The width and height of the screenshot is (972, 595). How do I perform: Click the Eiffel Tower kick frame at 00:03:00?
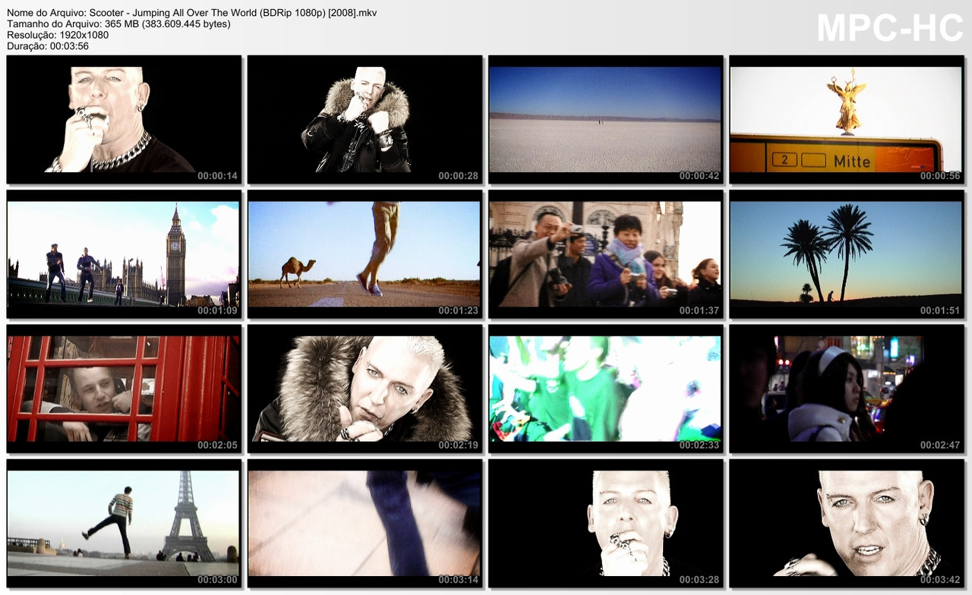point(124,524)
